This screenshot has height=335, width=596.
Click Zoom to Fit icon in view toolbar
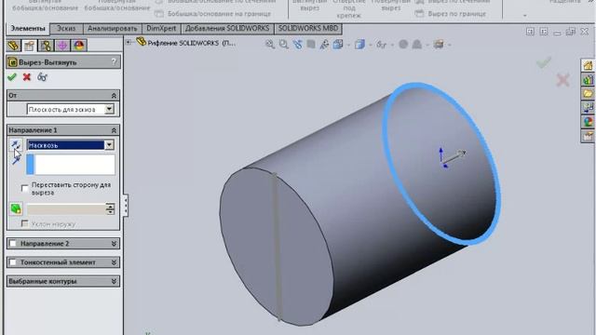[270, 45]
